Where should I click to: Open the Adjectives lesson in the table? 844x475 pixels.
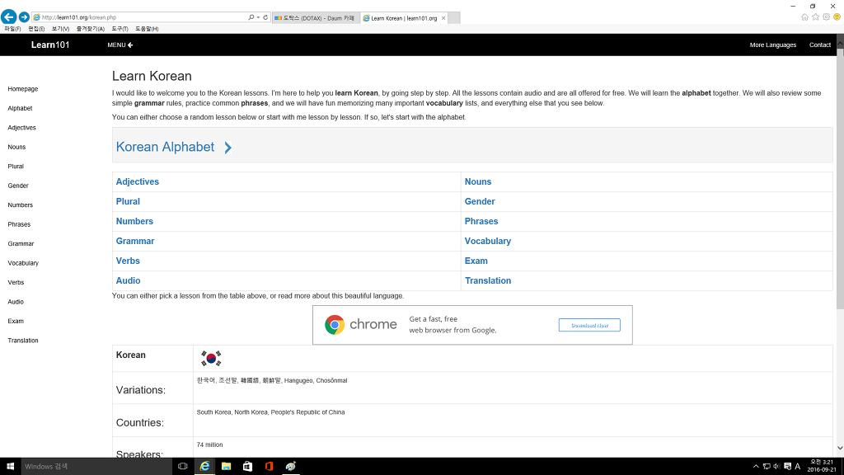point(138,181)
